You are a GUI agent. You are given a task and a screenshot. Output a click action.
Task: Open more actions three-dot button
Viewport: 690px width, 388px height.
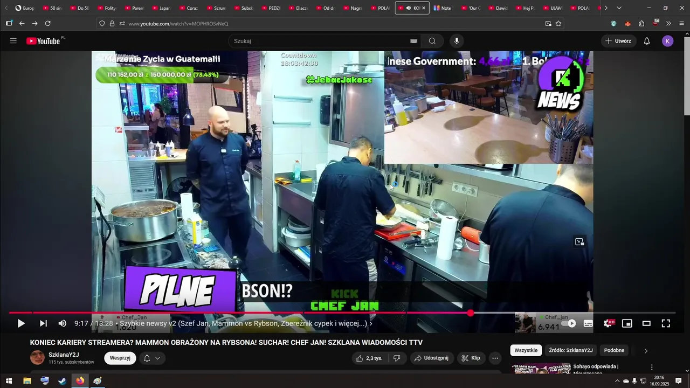(495, 358)
